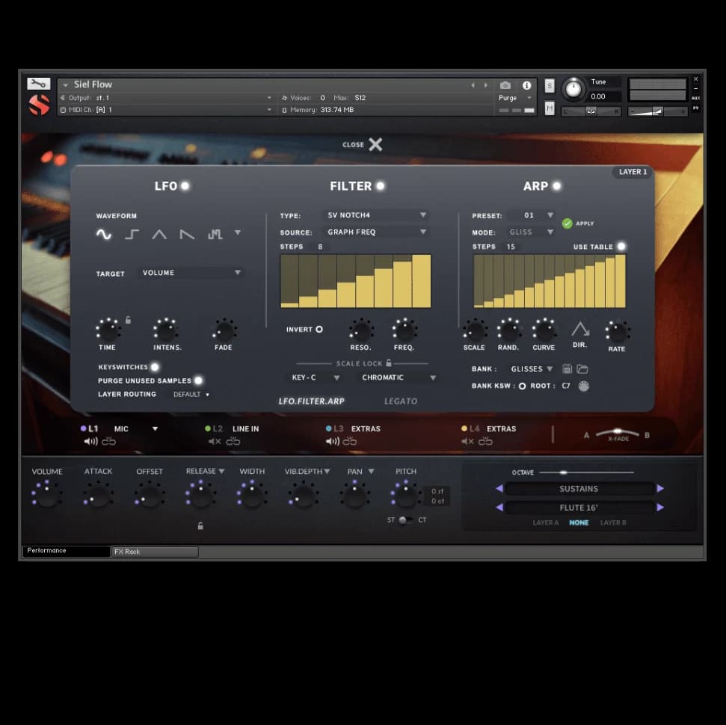726x725 pixels.
Task: Open the LFO Target Volume dropdown
Action: click(191, 274)
